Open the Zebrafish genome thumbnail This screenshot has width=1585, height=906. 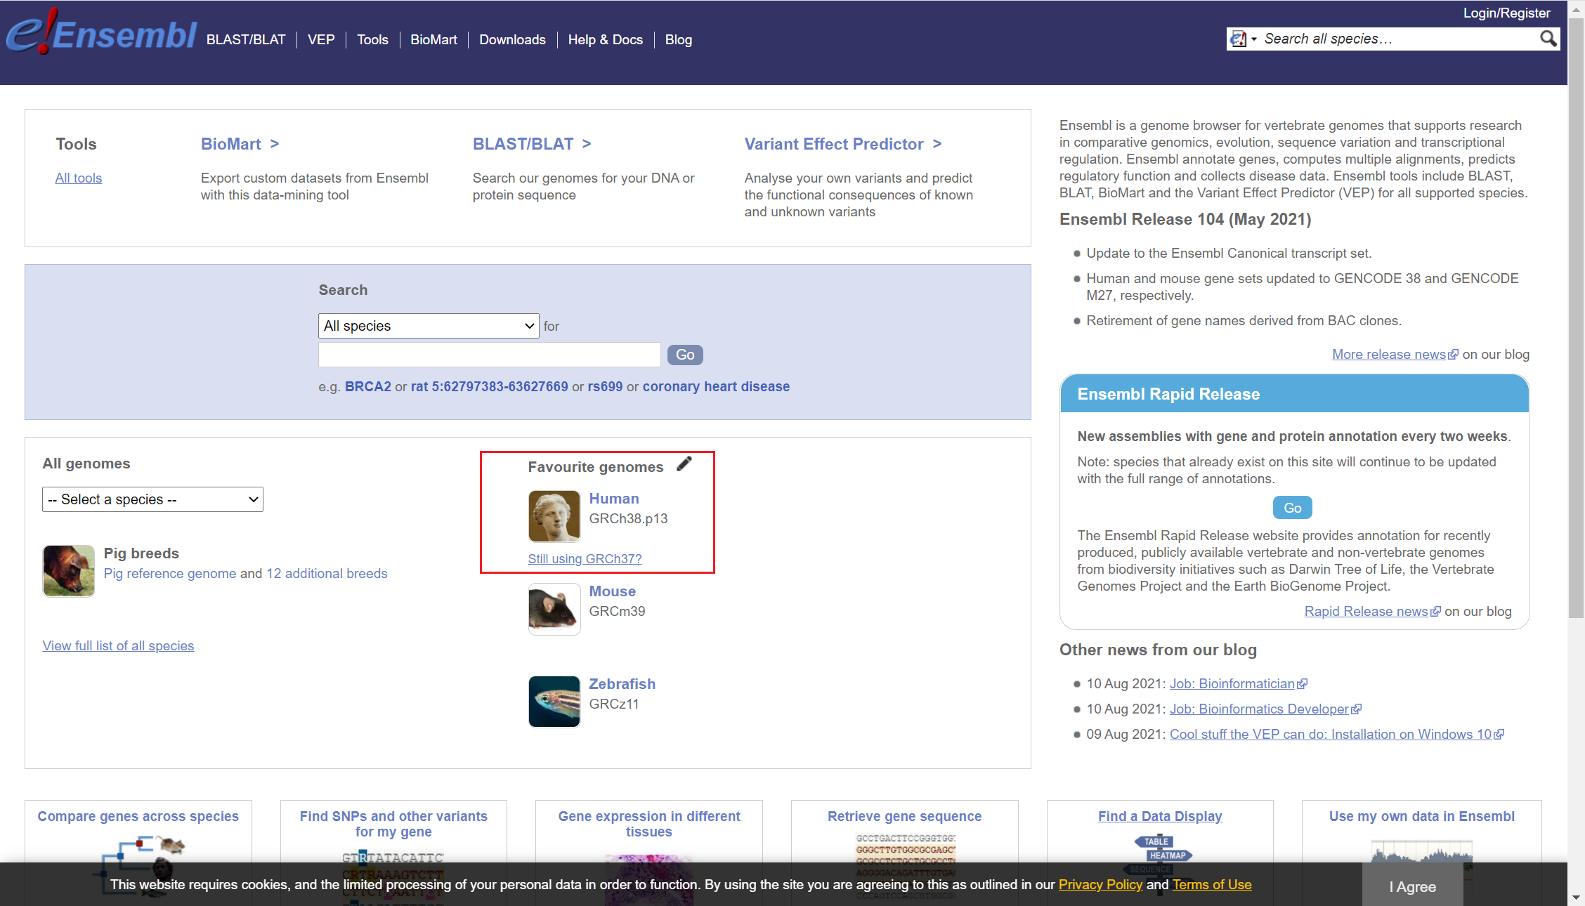[554, 702]
